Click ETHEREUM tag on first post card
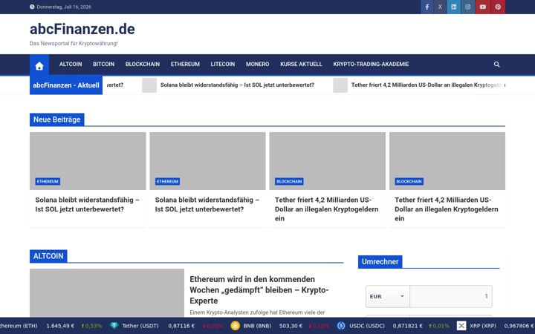535x334 pixels. coord(48,182)
